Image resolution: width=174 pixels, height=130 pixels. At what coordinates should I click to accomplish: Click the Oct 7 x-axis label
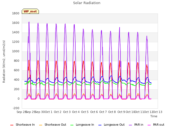(x=103, y=112)
